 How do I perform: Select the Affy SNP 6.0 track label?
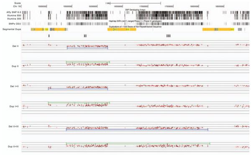tap(14, 12)
